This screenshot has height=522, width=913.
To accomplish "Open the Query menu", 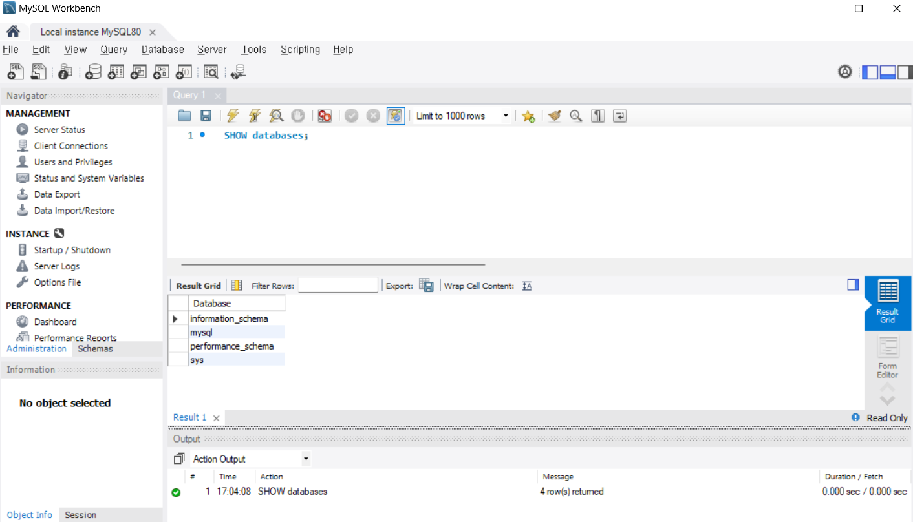I will click(x=114, y=50).
